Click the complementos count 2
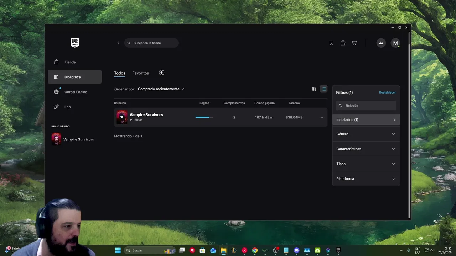The image size is (456, 256). coord(234,117)
